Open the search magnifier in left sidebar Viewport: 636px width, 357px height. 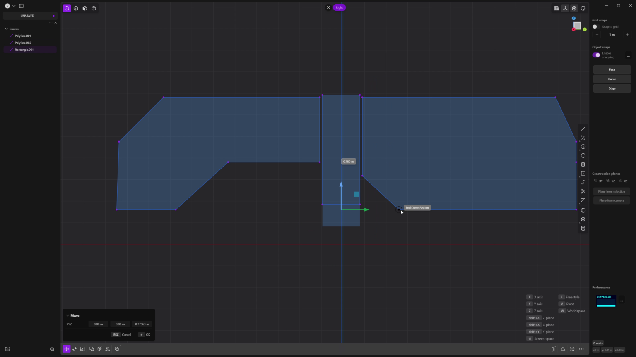click(52, 349)
